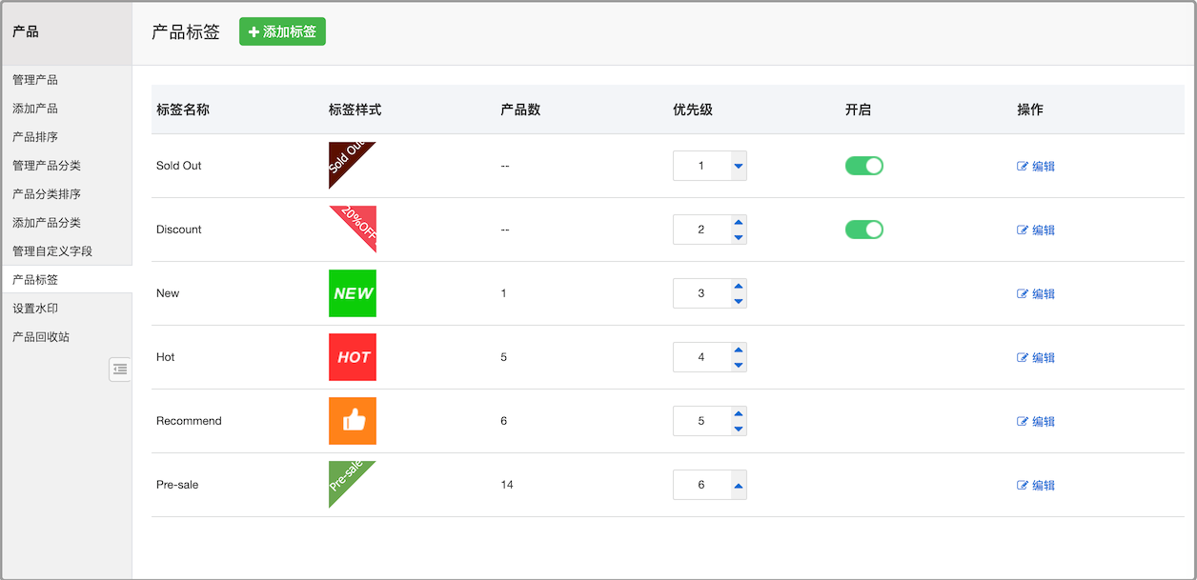Click the green NEW label badge
This screenshot has width=1197, height=580.
[x=353, y=292]
